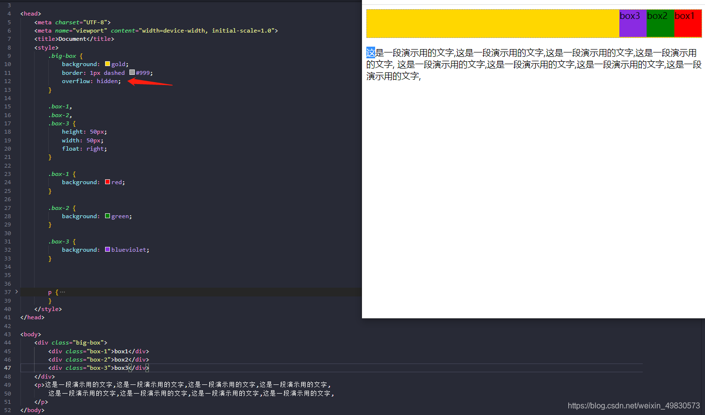Click the closing head tag on line 41
This screenshot has height=415, width=705.
(33, 317)
